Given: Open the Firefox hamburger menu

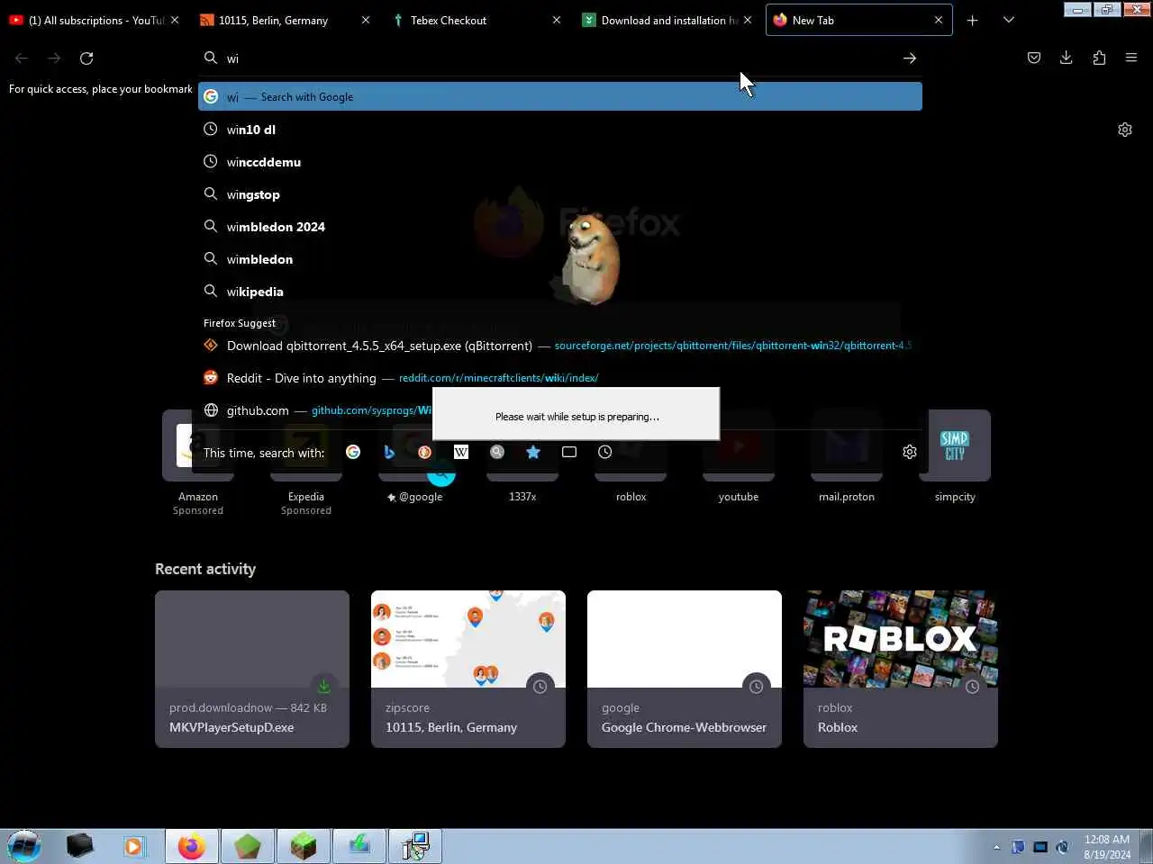Looking at the screenshot, I should pyautogui.click(x=1131, y=58).
